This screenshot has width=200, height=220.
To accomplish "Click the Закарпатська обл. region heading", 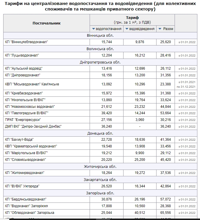I will click(x=100, y=180).
